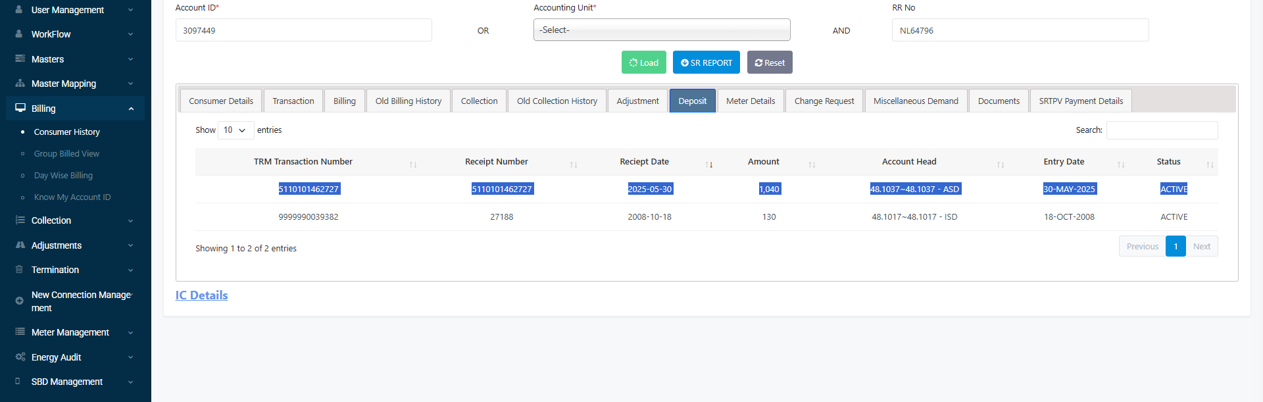
Task: Open SRTPV Payment Details tab
Action: pos(1081,101)
